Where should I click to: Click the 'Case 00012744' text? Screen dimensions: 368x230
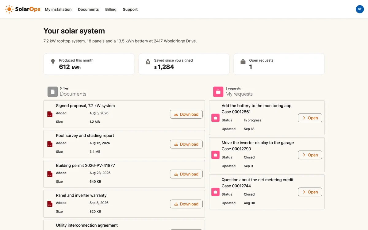[236, 186]
